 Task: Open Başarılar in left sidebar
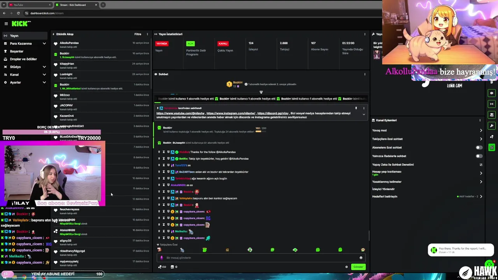click(x=26, y=51)
